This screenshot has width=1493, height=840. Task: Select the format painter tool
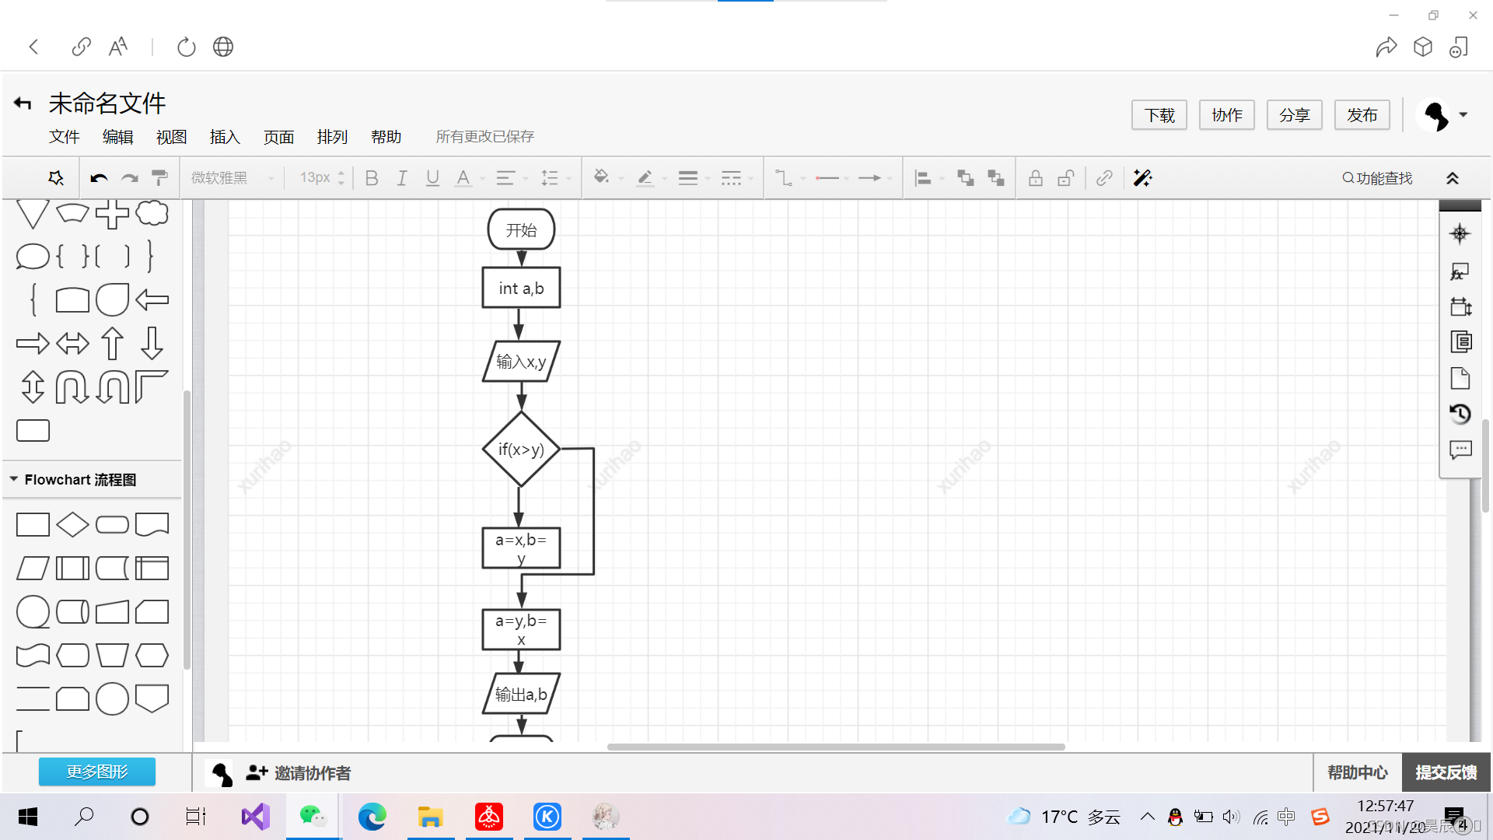tap(159, 178)
